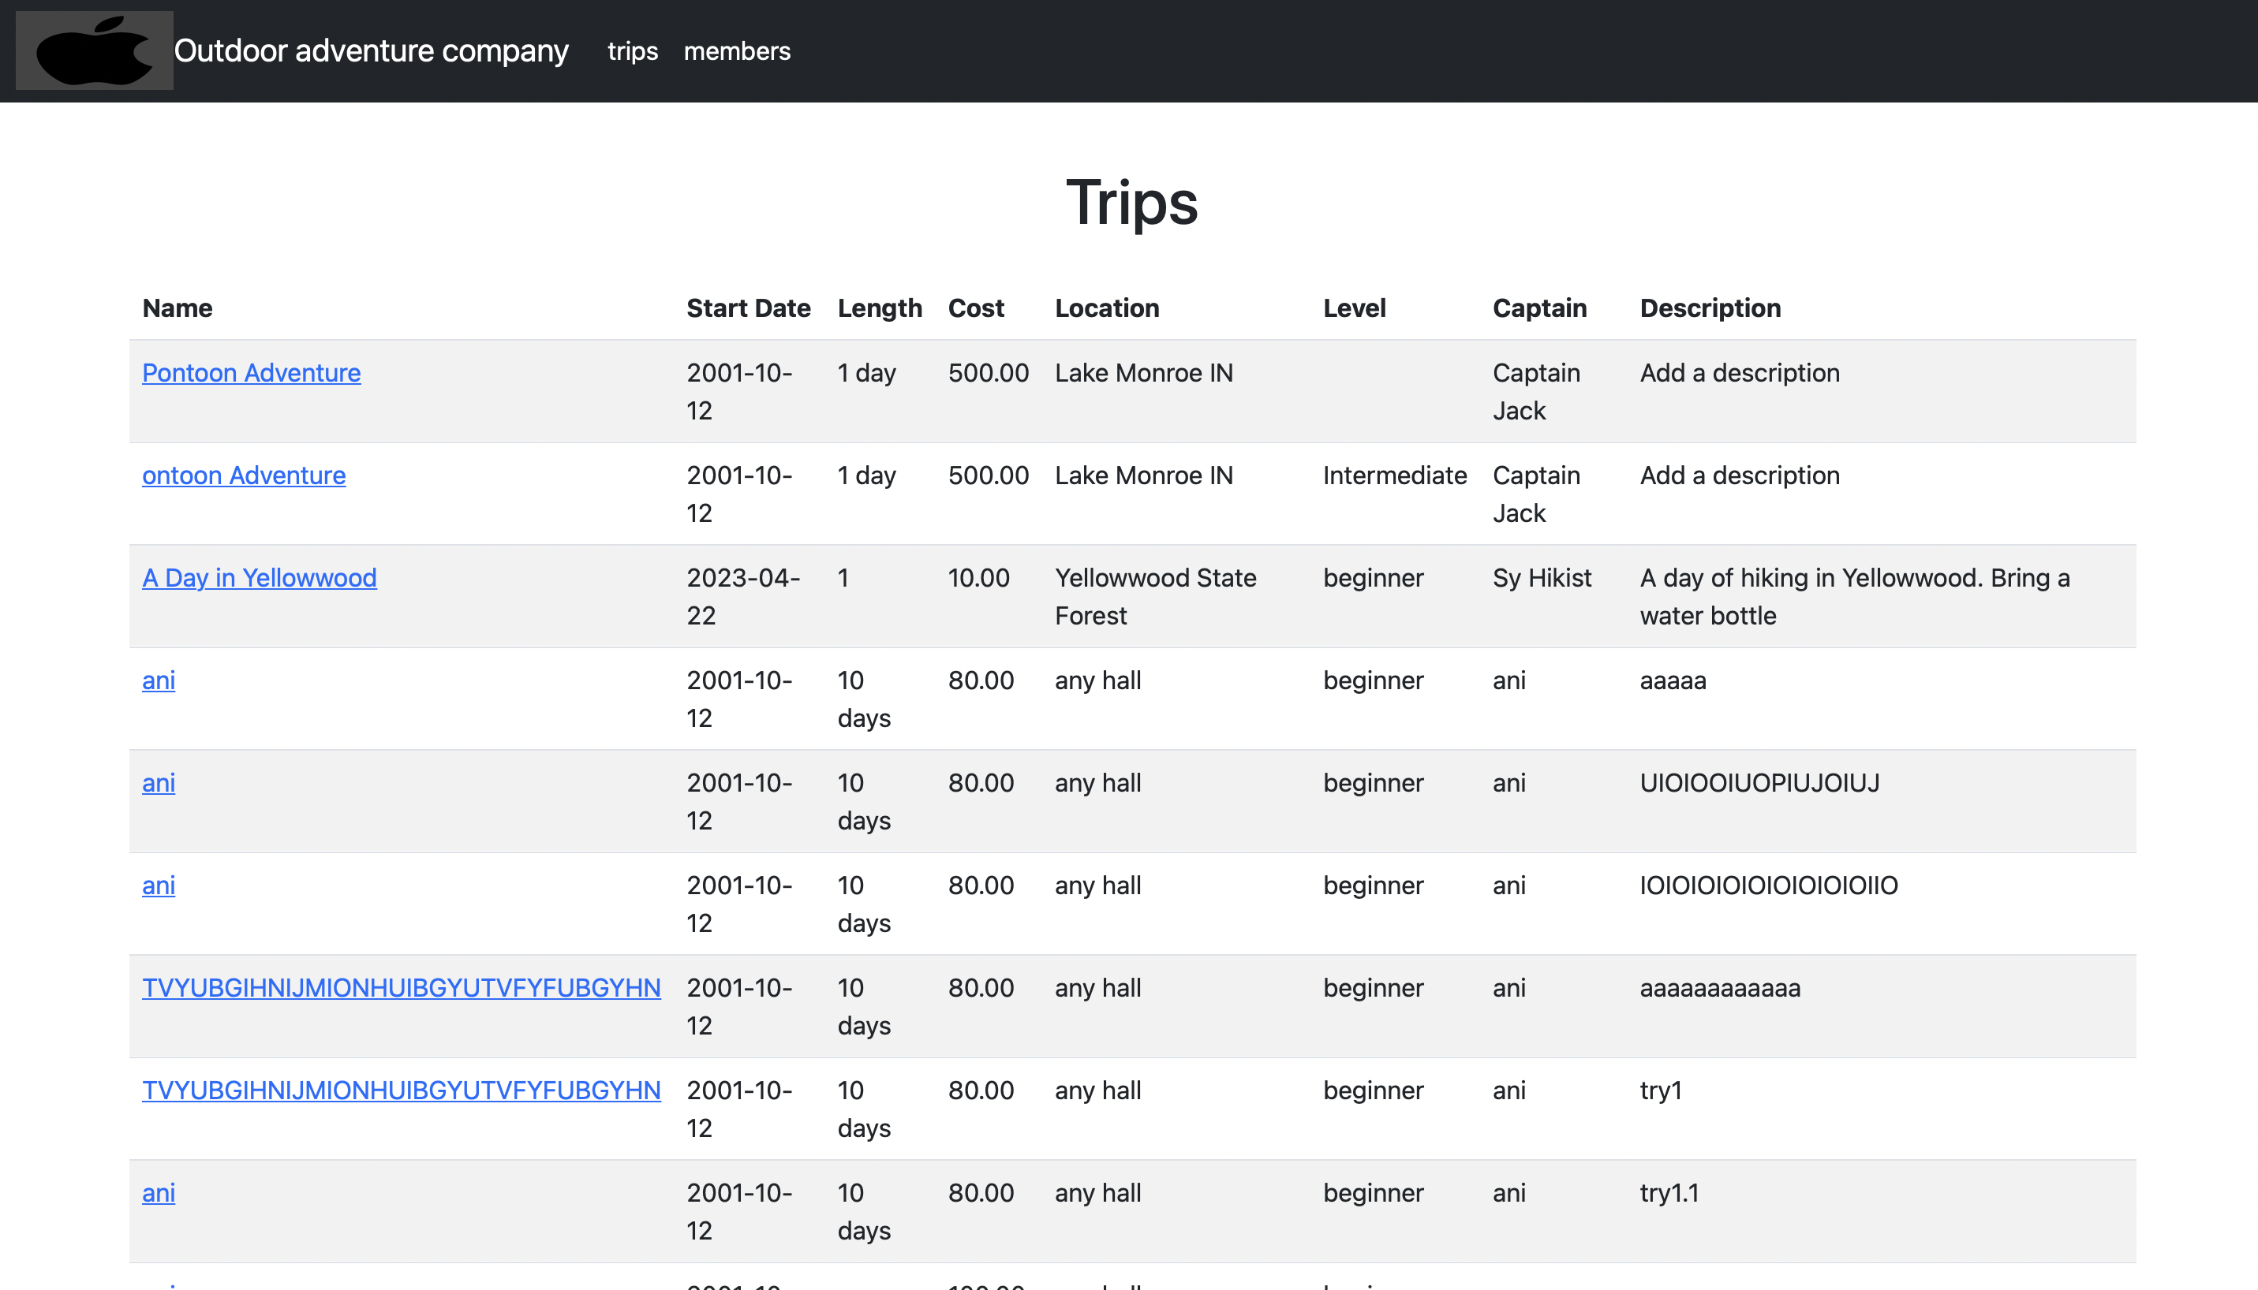The width and height of the screenshot is (2258, 1290).
Task: Open the ani trip described IOIOIOIOIOIOIOIOIOIIO
Action: pos(159,885)
